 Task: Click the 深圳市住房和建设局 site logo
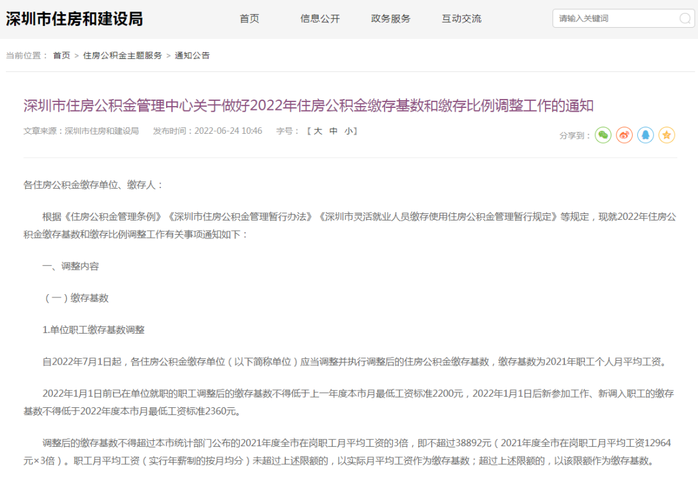[x=74, y=19]
